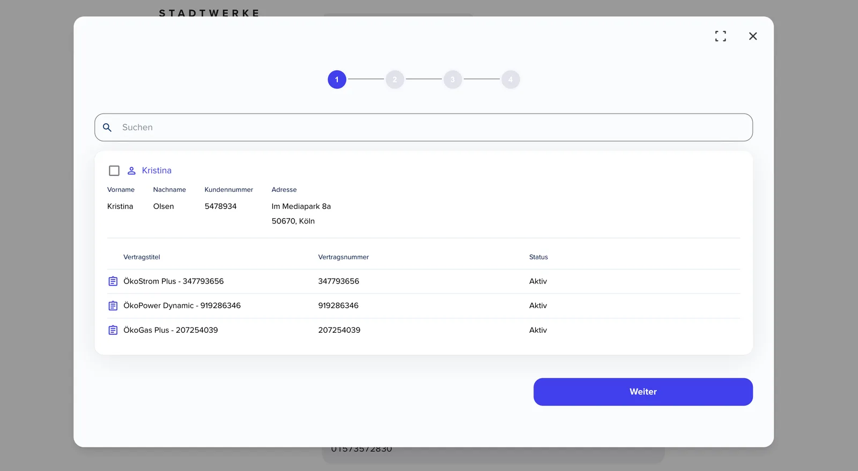
Task: Click Vertragsnummer value 347793656
Action: click(x=339, y=281)
